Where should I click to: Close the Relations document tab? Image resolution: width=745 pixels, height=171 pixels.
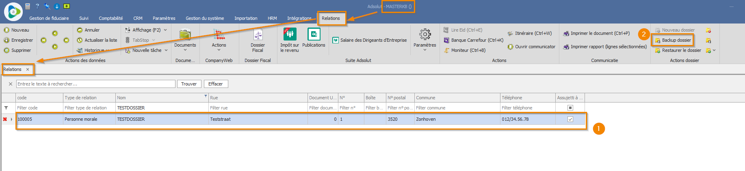pyautogui.click(x=28, y=69)
